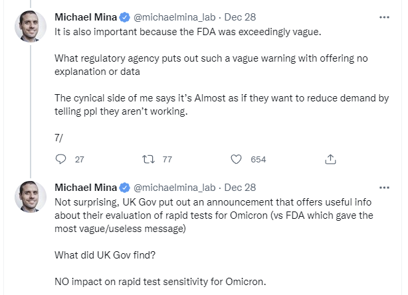Open more options on the UK Gov tweet
This screenshot has height=295, width=408.
pos(384,187)
